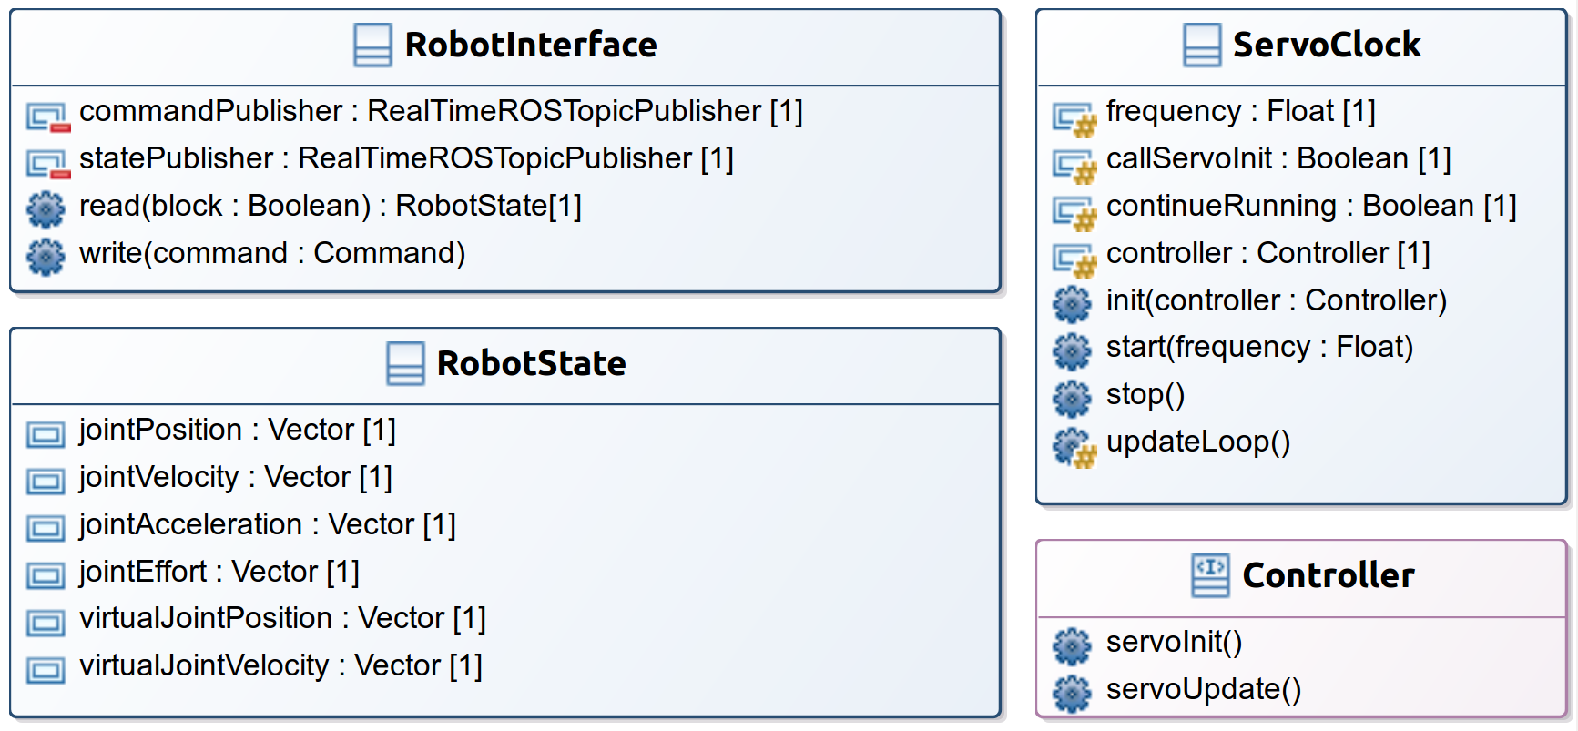The image size is (1578, 731).
Task: Select the jointVelocity : Vector attribute
Action: click(235, 477)
